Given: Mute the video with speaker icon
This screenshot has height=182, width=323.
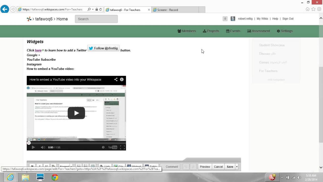Looking at the screenshot, I should (x=43, y=147).
